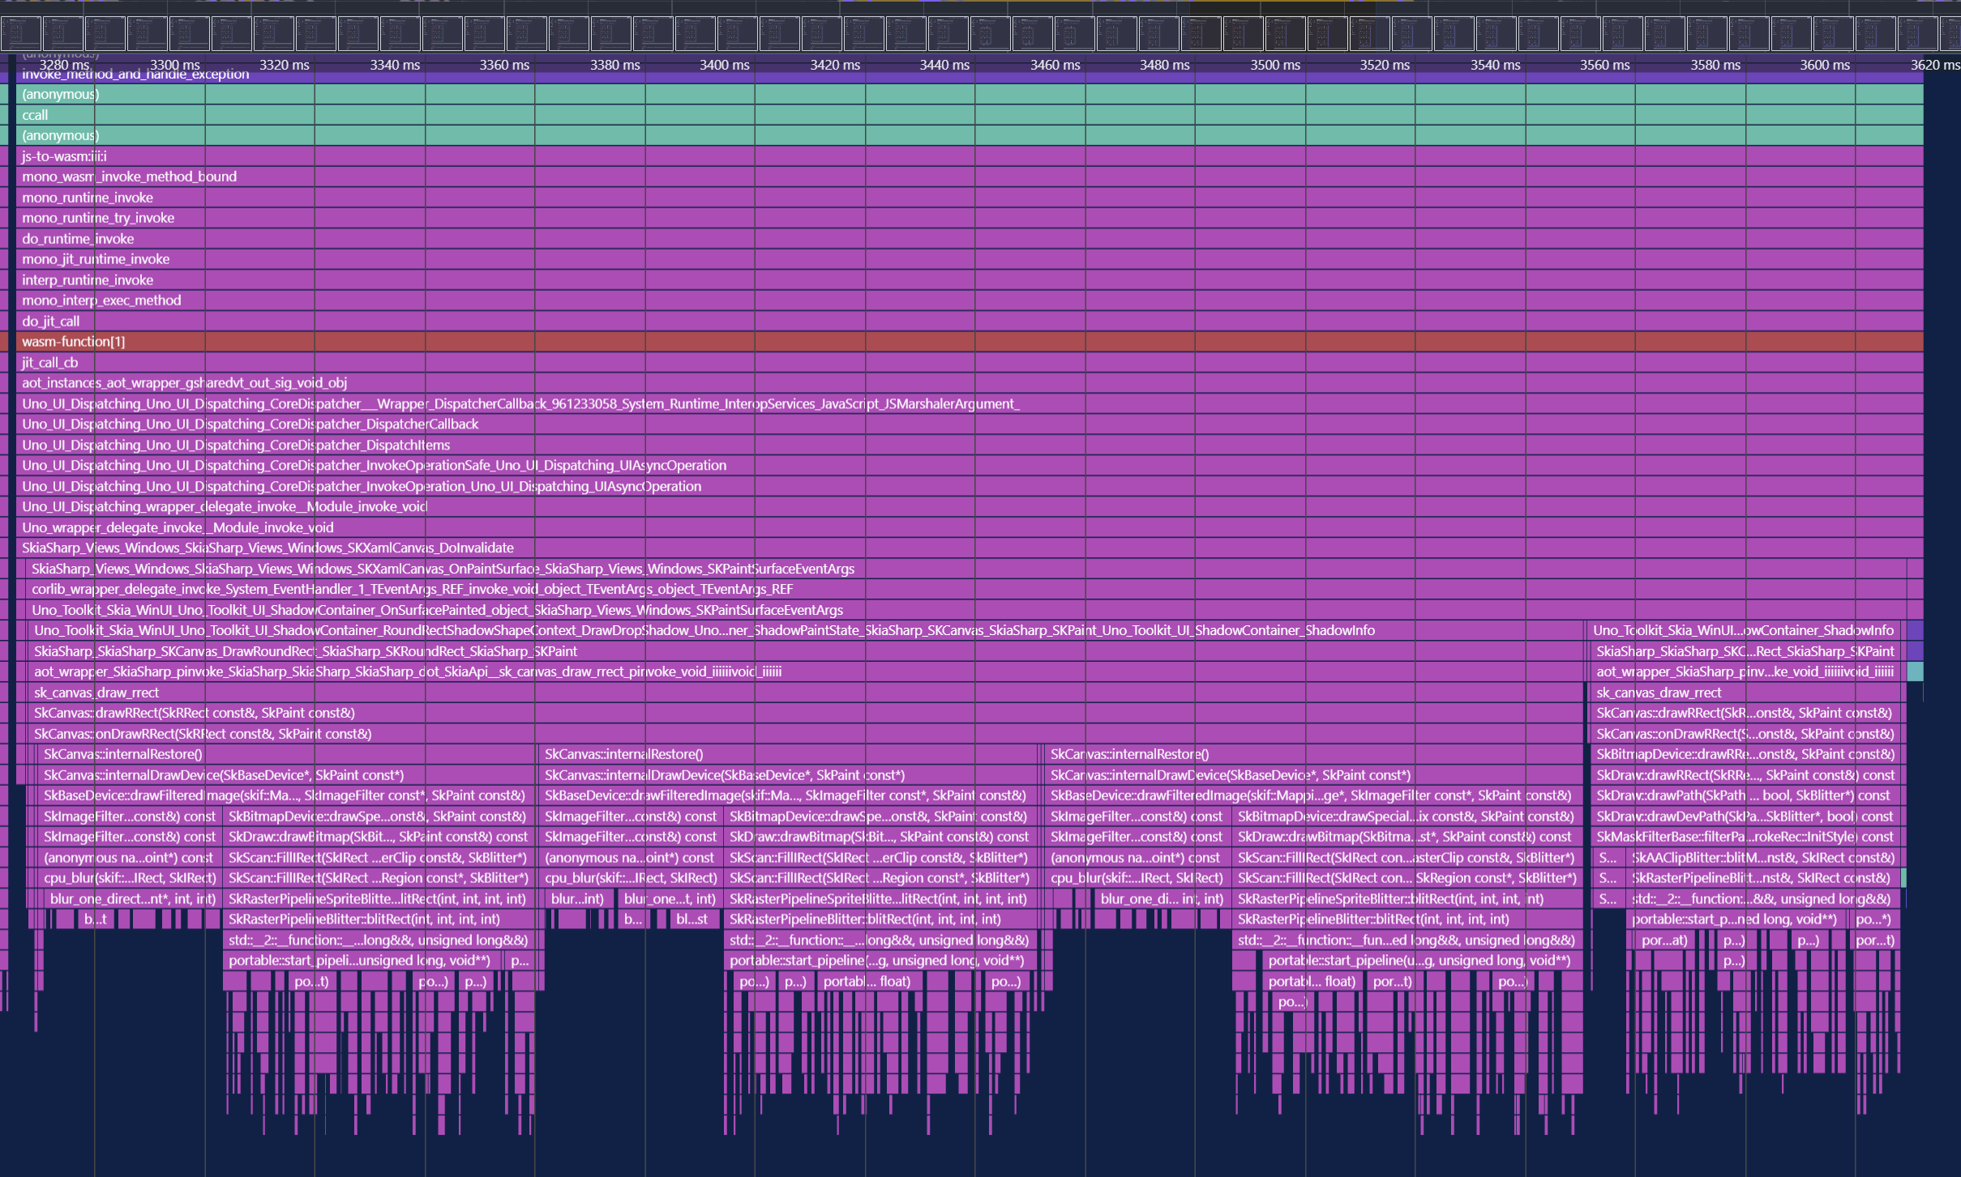
Task: Select the mono_runtime_try_invoke frame
Action: 97,218
